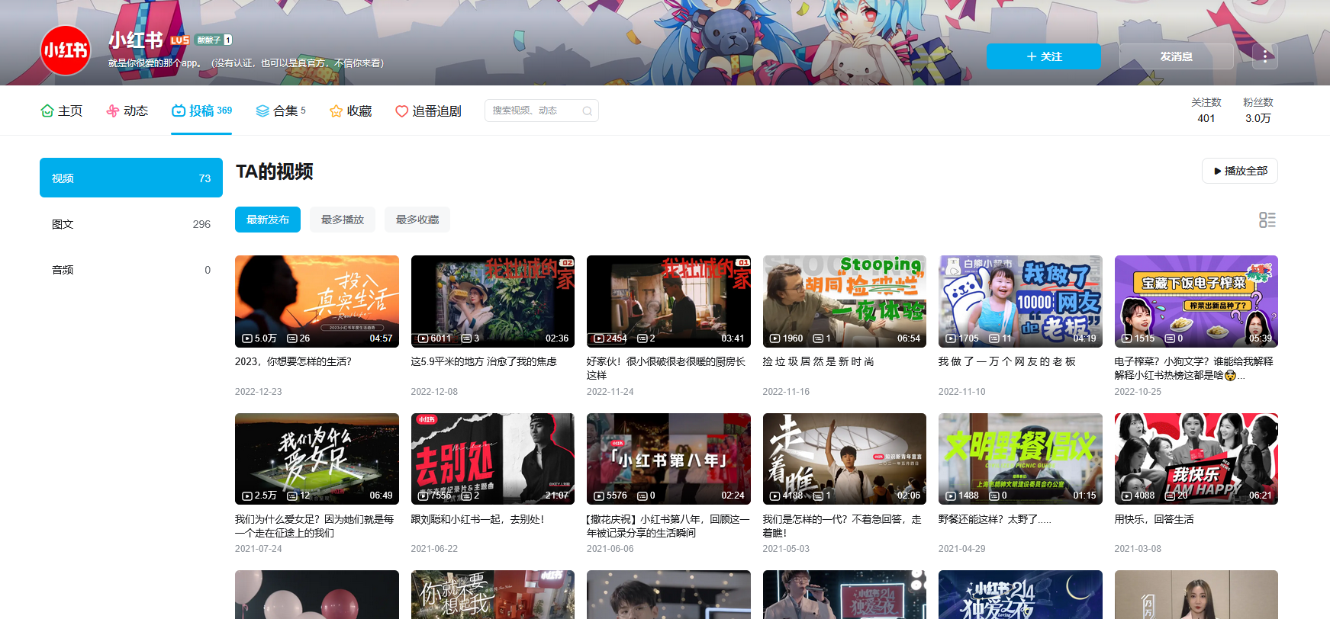The width and height of the screenshot is (1330, 619).
Task: Click title 野餐还能这样？太野了
Action: [995, 519]
